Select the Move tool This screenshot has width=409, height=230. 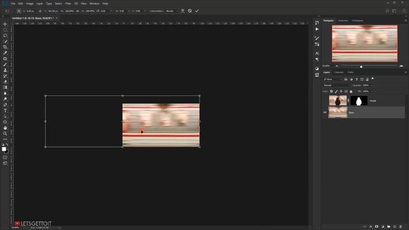[5, 24]
